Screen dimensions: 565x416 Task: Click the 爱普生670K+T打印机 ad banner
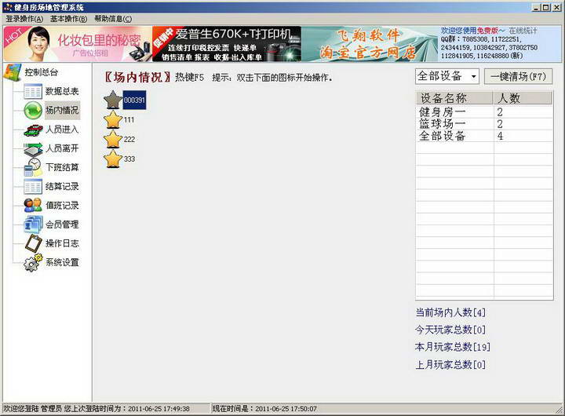pyautogui.click(x=227, y=44)
